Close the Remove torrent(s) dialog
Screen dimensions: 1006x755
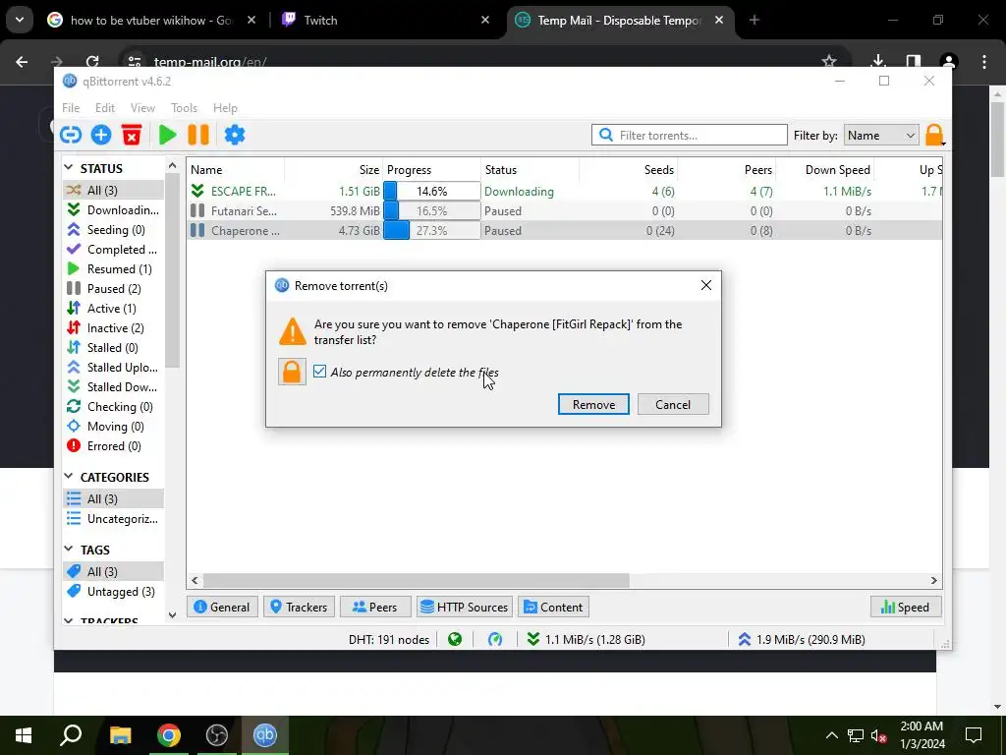tap(705, 285)
